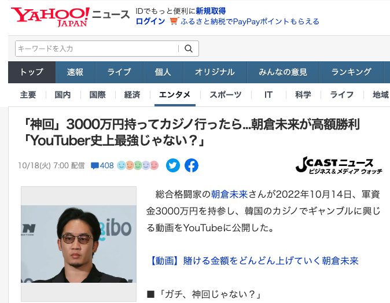Open the みんなの意見 tab
390x303 pixels.
pos(283,72)
